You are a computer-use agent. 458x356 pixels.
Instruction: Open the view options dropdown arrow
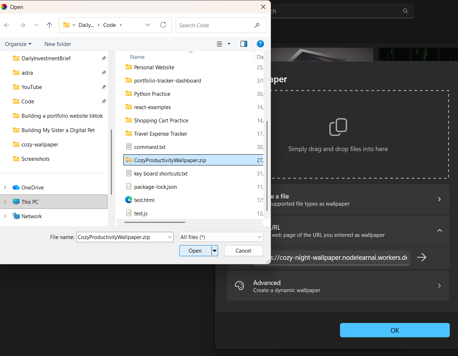pos(229,44)
